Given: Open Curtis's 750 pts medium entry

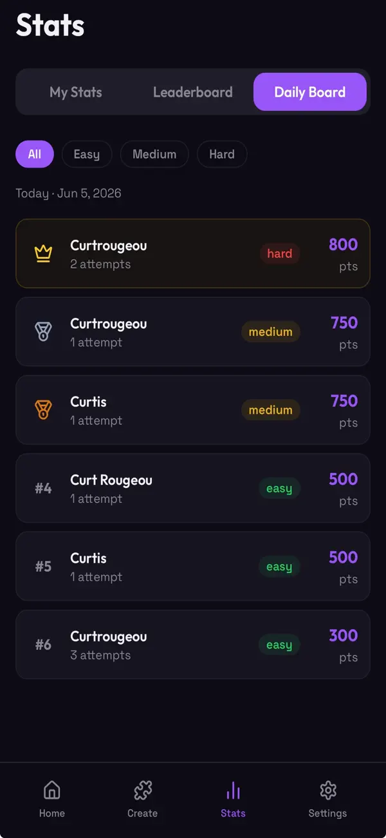Looking at the screenshot, I should (193, 410).
